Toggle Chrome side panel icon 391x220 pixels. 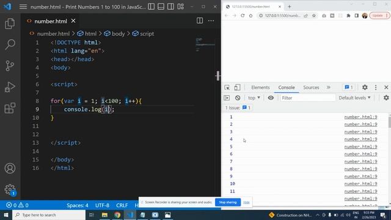tap(357, 15)
